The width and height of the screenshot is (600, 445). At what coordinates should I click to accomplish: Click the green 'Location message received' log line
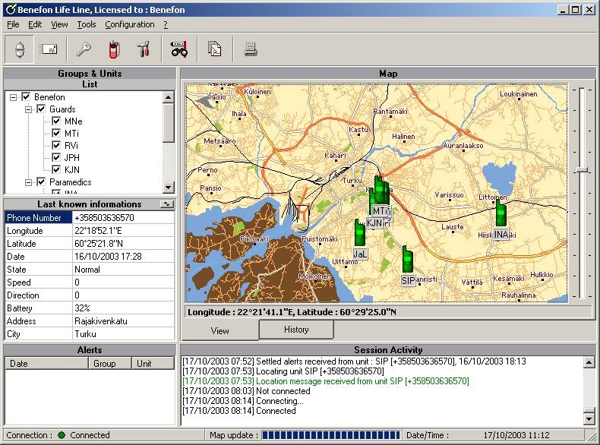326,381
